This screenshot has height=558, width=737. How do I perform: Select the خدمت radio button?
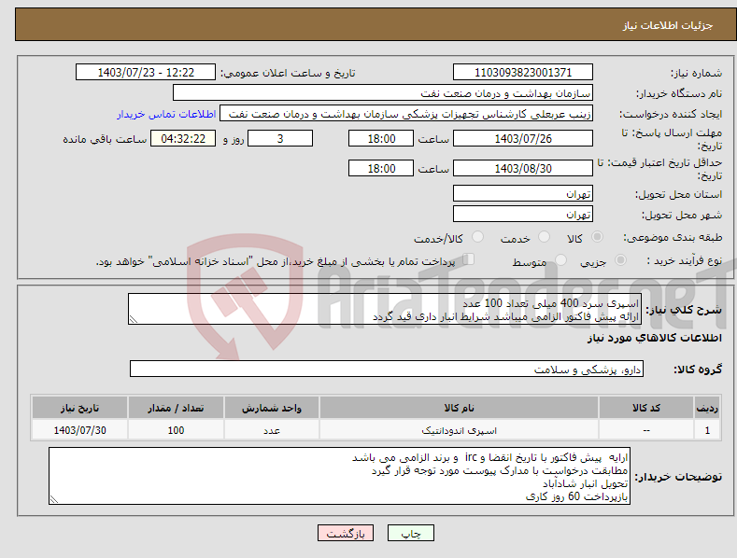tap(544, 237)
